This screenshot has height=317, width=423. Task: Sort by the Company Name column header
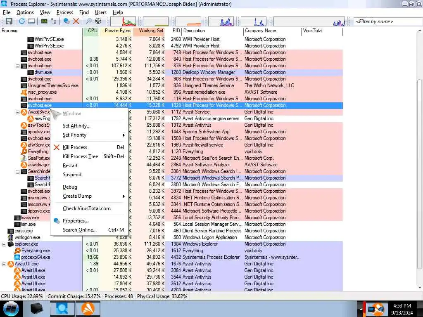[x=272, y=31]
